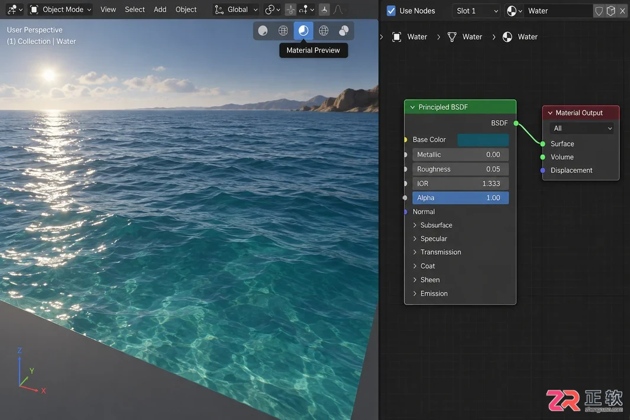Screen dimensions: 630x420
Task: Open the Object Mode dropdown
Action: click(x=61, y=9)
